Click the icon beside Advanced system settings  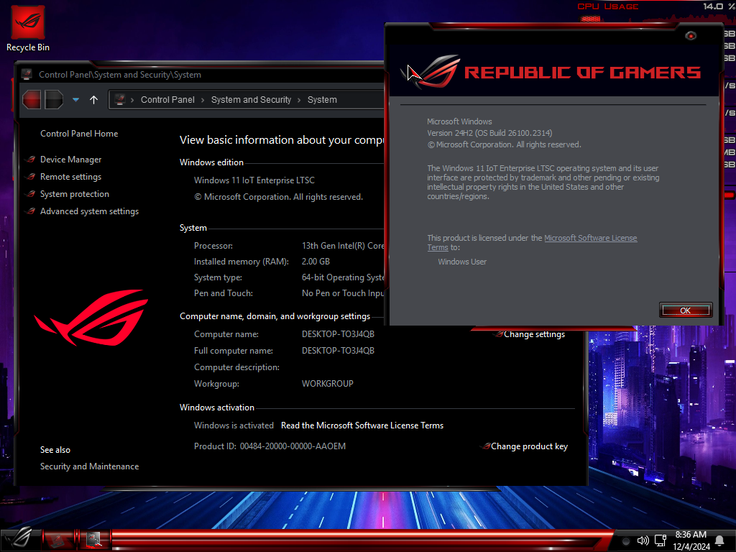point(31,212)
